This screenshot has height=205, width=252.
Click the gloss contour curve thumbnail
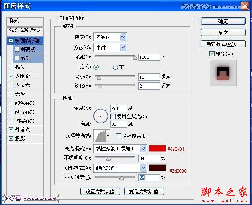pos(100,136)
